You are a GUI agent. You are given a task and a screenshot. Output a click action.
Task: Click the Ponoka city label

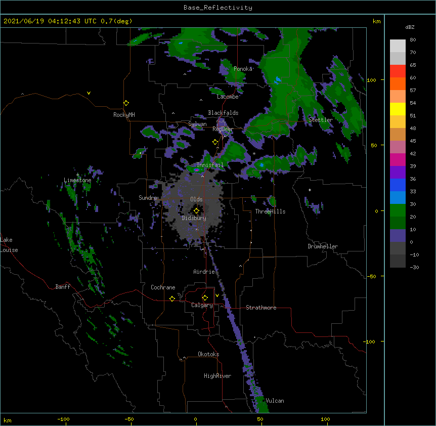tap(243, 69)
